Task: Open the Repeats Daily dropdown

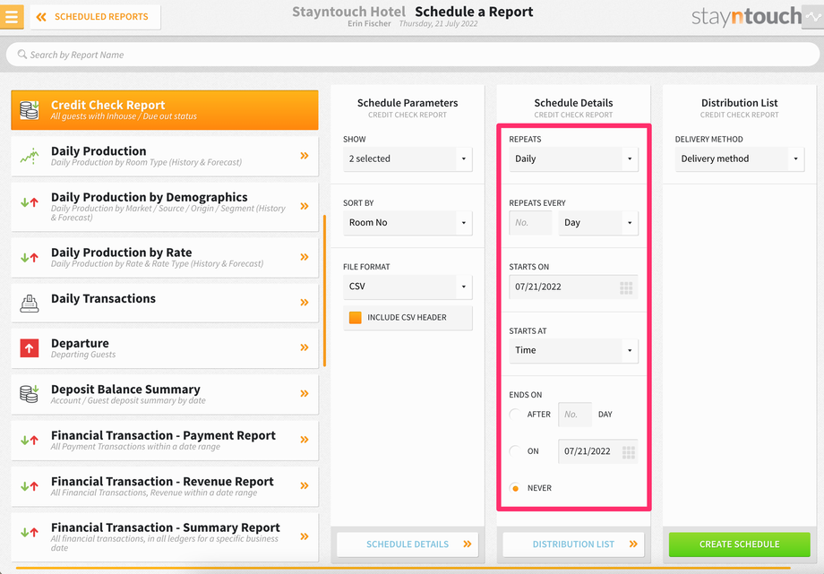Action: coord(573,158)
